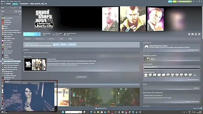Image resolution: width=203 pixels, height=114 pixels.
Task: Click the Play Time clock icon
Action: click(54, 34)
